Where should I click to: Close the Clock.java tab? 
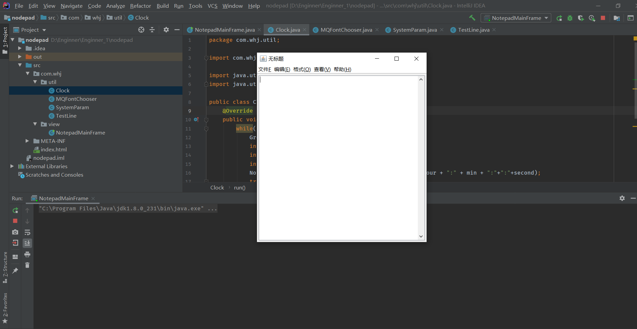pyautogui.click(x=305, y=30)
